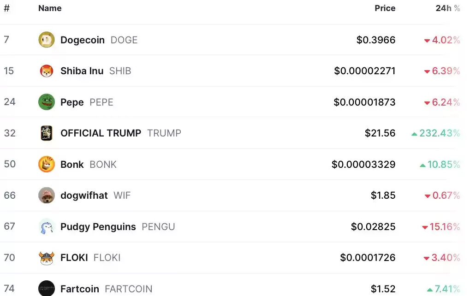Sort by the 24h % column header
The height and width of the screenshot is (296, 470).
tap(448, 8)
